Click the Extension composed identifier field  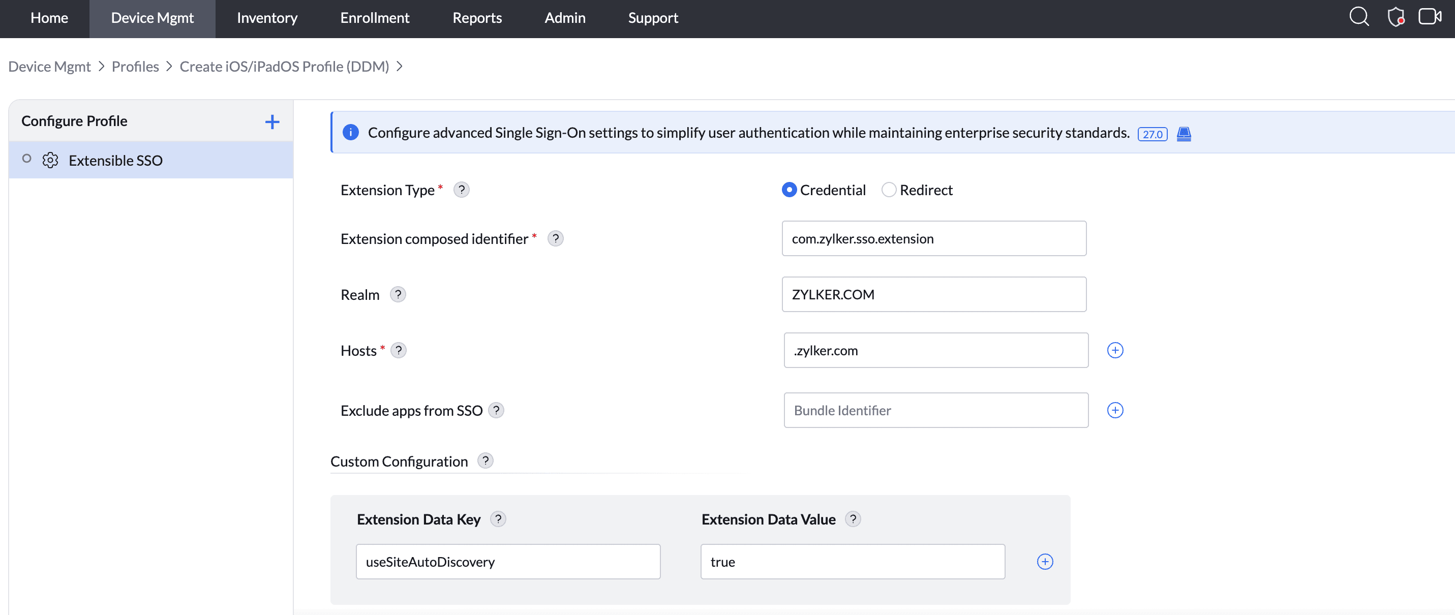click(x=934, y=238)
